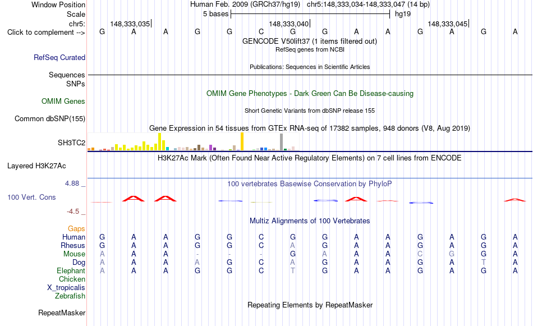Select the SNPs track label

(x=76, y=84)
